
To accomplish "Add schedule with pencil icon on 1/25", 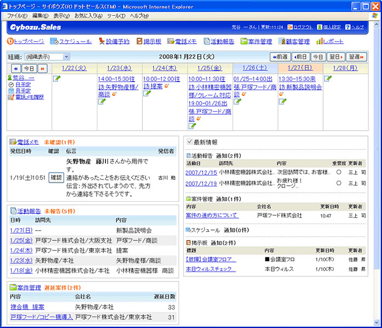I will click(192, 126).
